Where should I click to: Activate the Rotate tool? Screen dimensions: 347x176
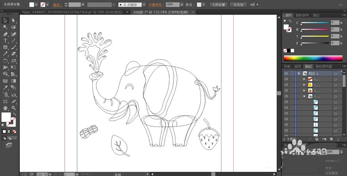click(5, 61)
